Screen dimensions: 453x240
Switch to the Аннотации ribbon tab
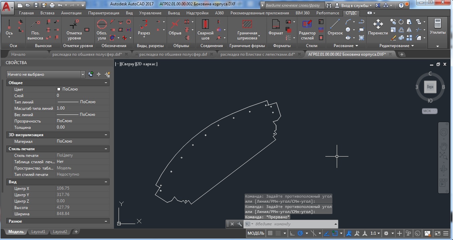coord(71,13)
